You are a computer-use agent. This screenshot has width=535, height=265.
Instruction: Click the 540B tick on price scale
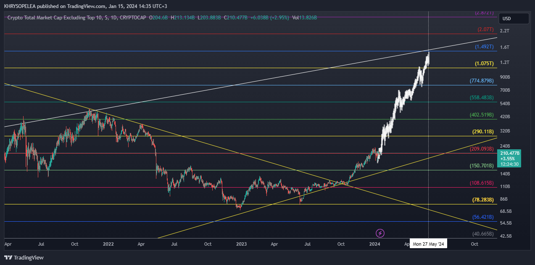pos(505,103)
